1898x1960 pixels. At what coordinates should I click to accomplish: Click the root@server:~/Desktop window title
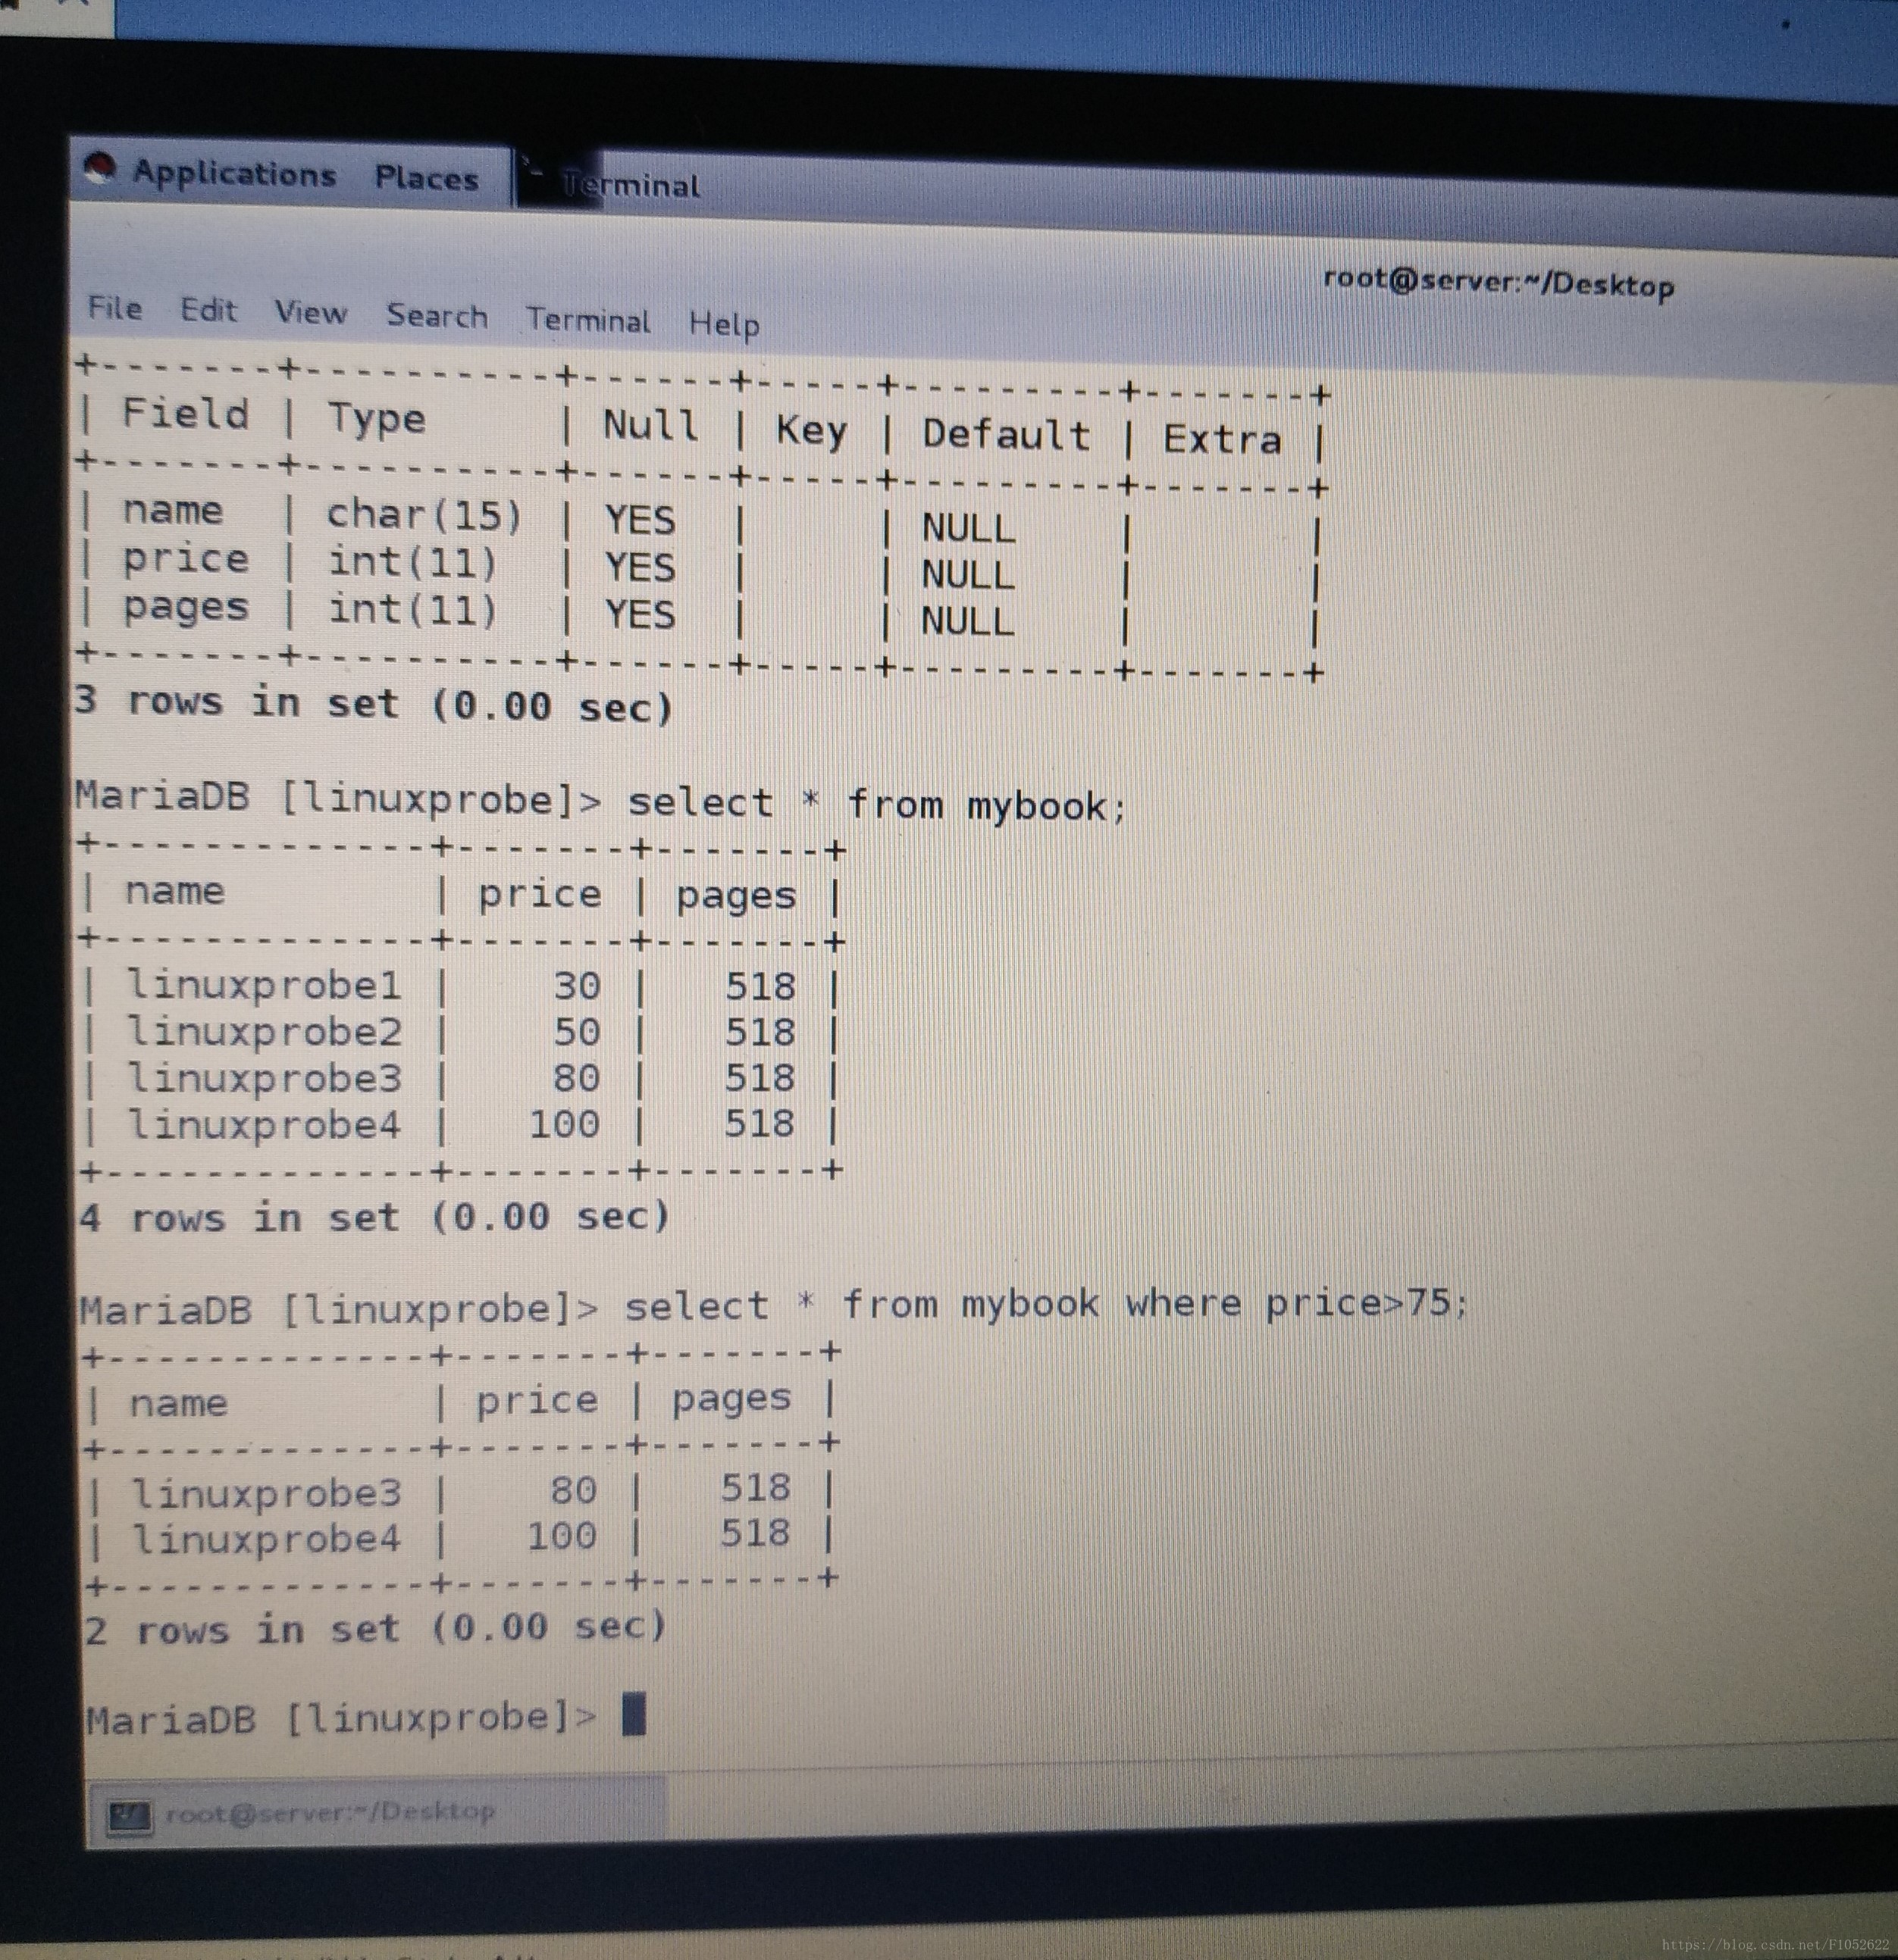[1498, 282]
